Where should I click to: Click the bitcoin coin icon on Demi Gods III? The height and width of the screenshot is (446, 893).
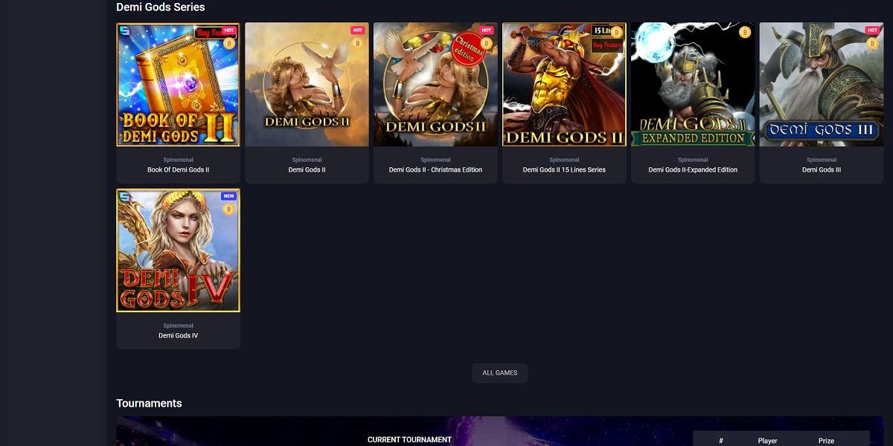tap(873, 44)
